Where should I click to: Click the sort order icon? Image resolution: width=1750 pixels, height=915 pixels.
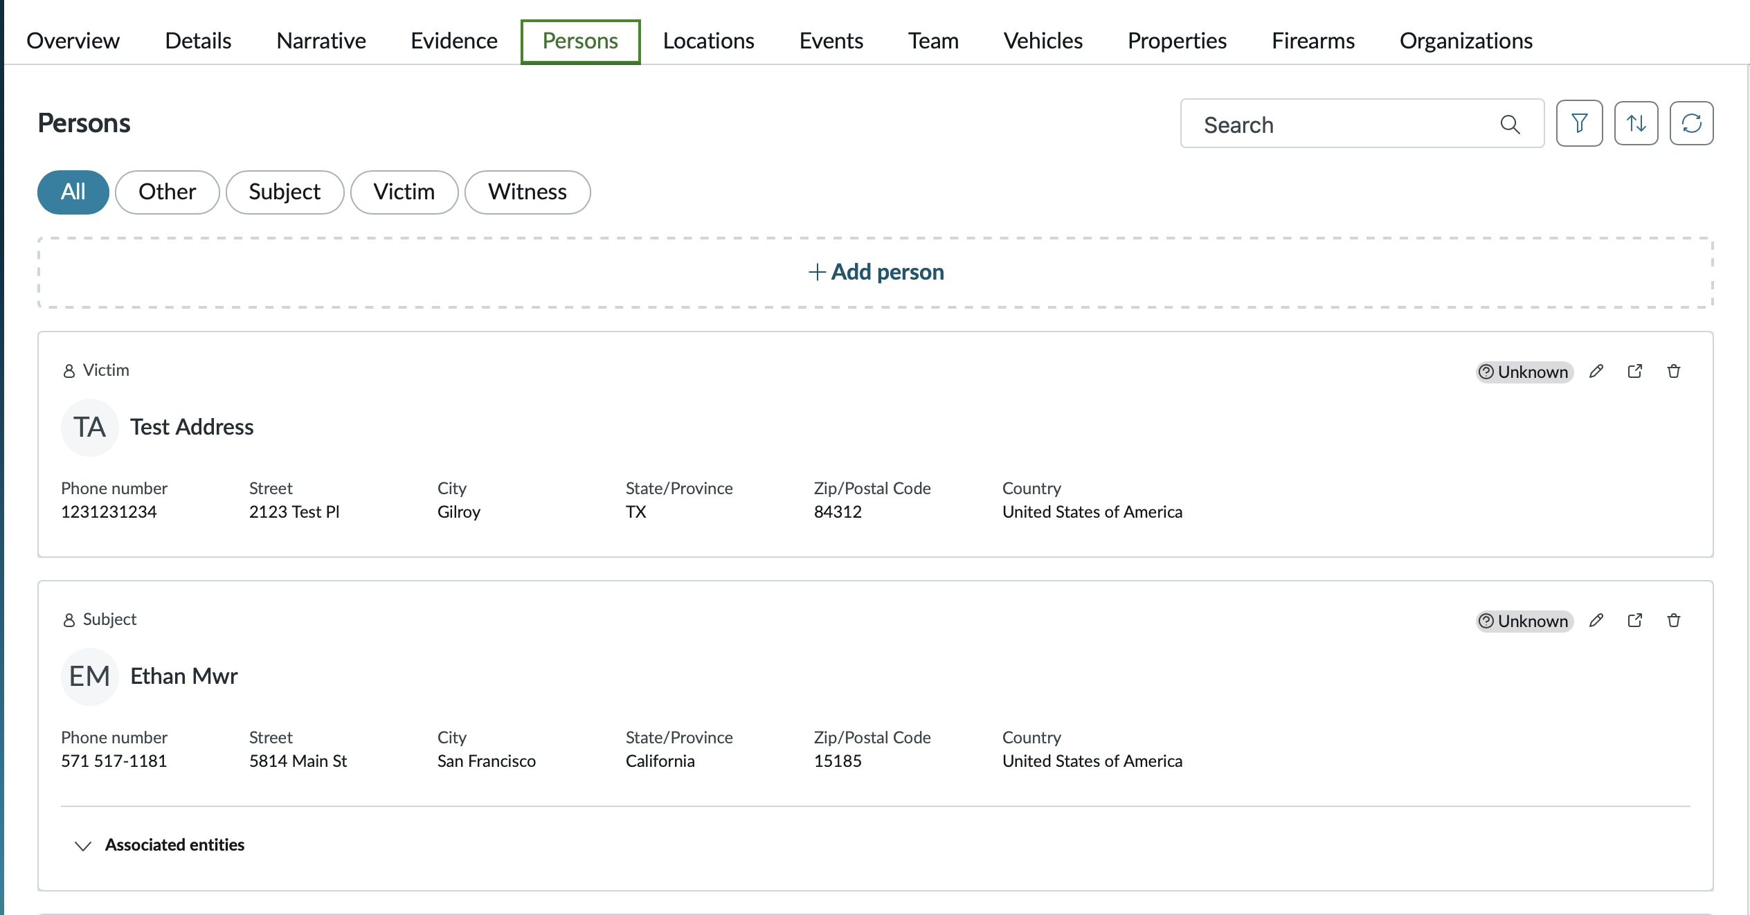click(x=1636, y=123)
